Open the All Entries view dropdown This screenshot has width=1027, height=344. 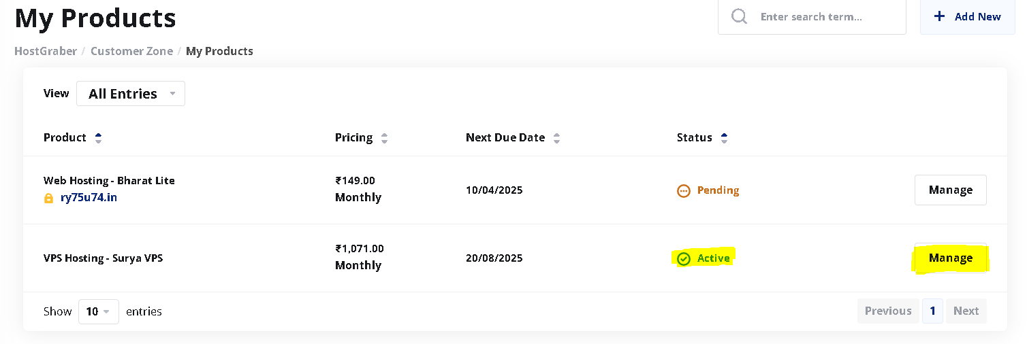pos(131,94)
